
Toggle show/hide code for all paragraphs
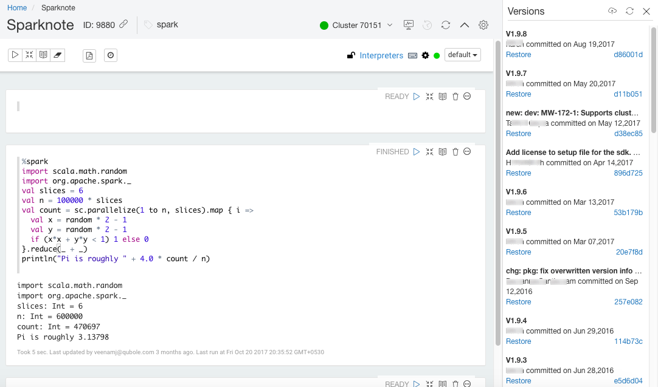click(x=29, y=55)
